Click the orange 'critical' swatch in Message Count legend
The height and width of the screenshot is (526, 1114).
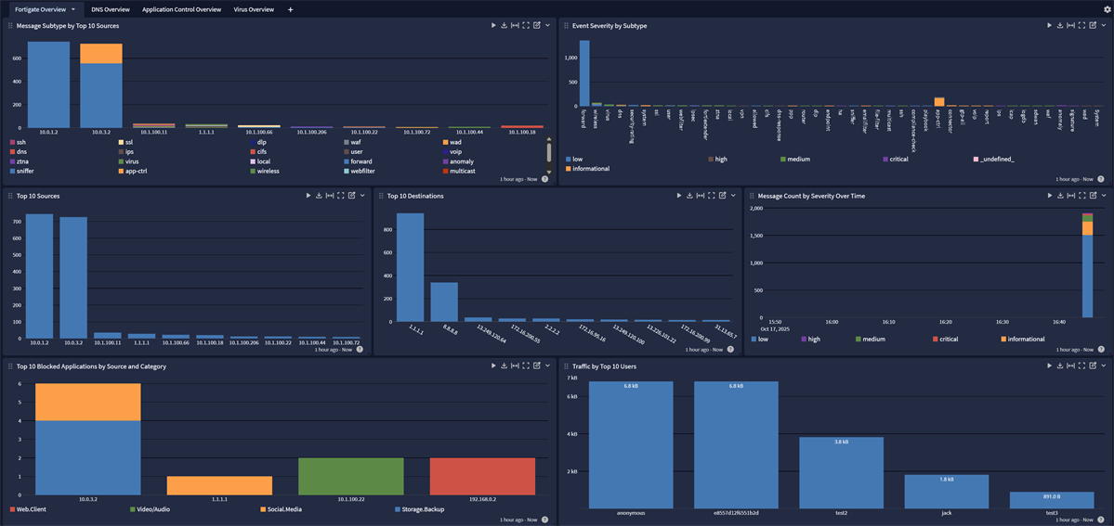click(936, 340)
